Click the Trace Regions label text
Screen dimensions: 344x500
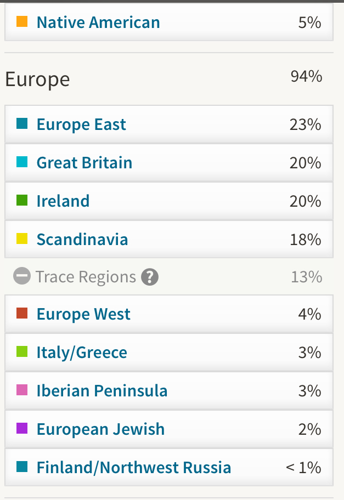tap(86, 277)
